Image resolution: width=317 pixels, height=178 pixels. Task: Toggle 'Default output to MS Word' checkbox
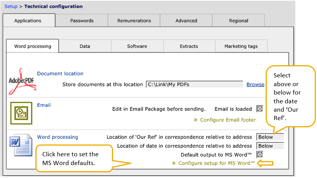(x=260, y=154)
